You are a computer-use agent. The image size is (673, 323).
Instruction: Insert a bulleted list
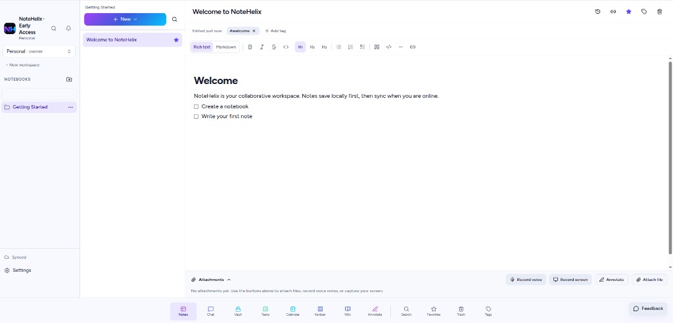click(338, 47)
